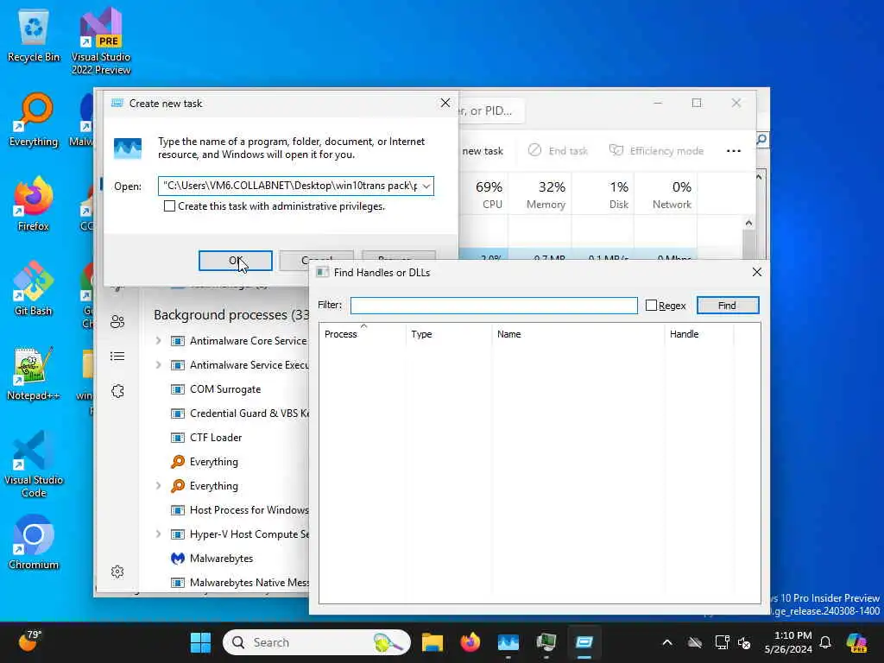The height and width of the screenshot is (663, 884).
Task: Open Task Manager more options ellipsis
Action: pyautogui.click(x=734, y=150)
